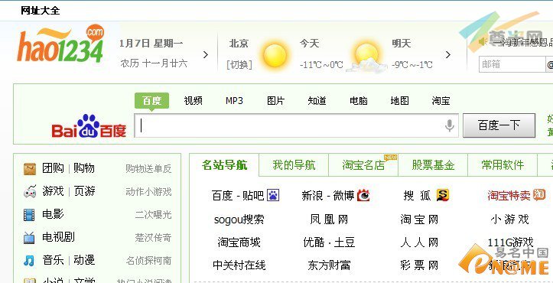The height and width of the screenshot is (283, 553).
Task: Click the Sohu fox icon
Action: [x=443, y=195]
